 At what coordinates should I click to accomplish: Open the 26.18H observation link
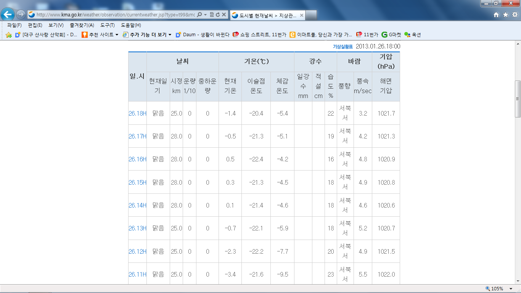pos(137,113)
